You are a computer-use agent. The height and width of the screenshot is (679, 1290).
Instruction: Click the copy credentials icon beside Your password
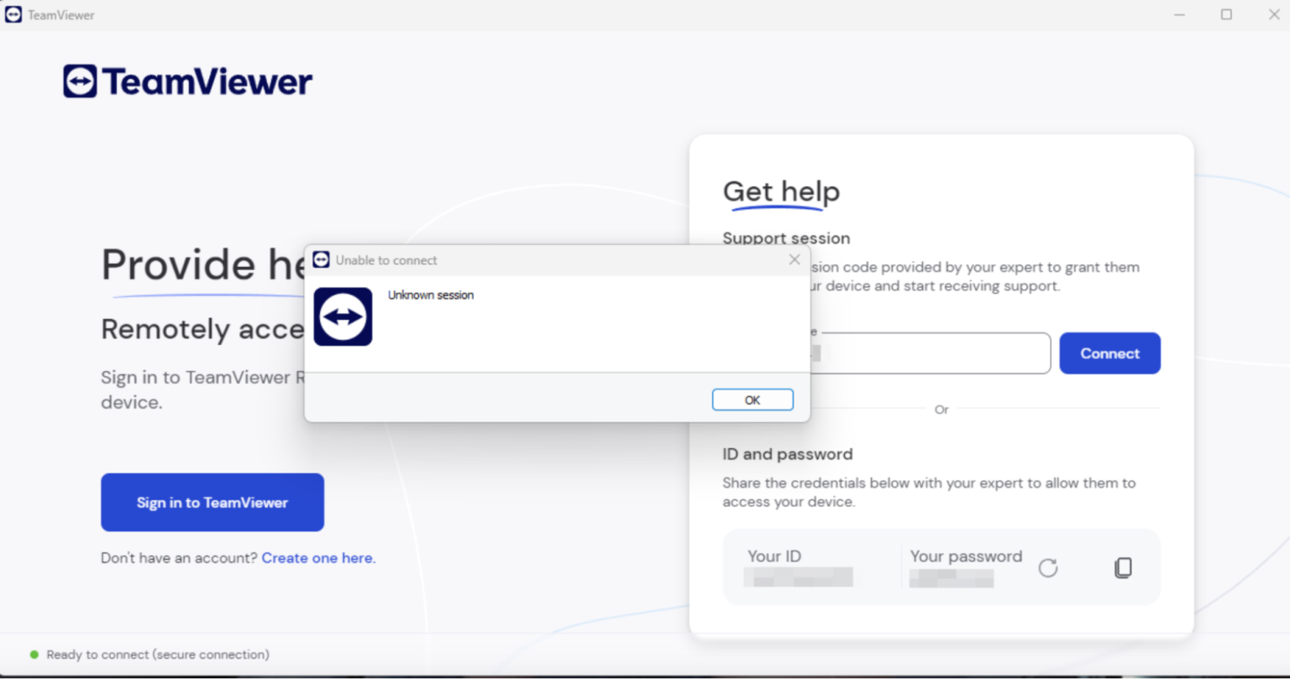pos(1123,567)
